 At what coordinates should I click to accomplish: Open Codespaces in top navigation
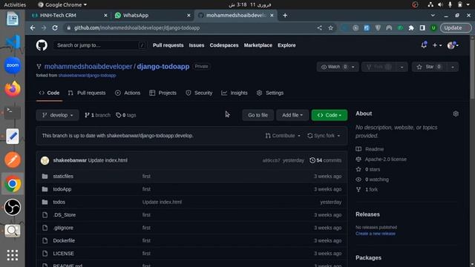pos(224,45)
